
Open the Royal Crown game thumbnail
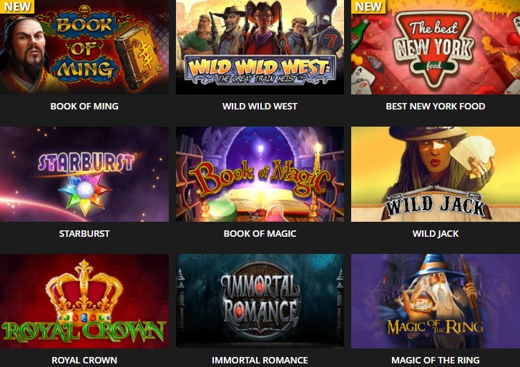[x=84, y=301]
